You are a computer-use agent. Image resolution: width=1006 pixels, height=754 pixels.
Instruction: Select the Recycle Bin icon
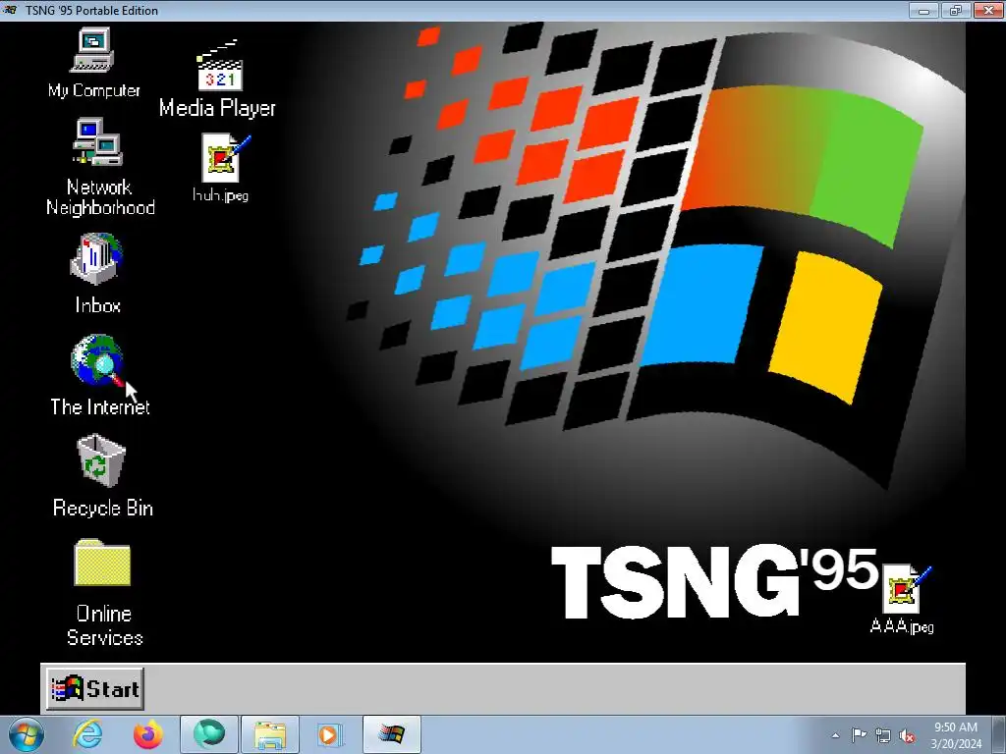click(x=102, y=476)
